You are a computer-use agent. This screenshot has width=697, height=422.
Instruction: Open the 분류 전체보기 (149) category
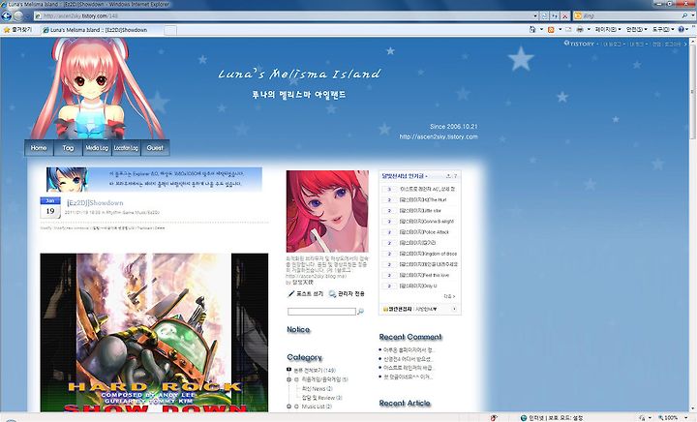pyautogui.click(x=315, y=370)
